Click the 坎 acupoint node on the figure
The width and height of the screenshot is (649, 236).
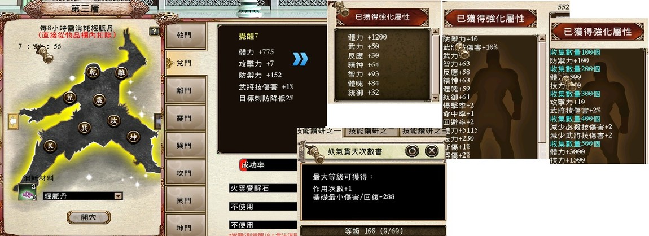(x=114, y=120)
